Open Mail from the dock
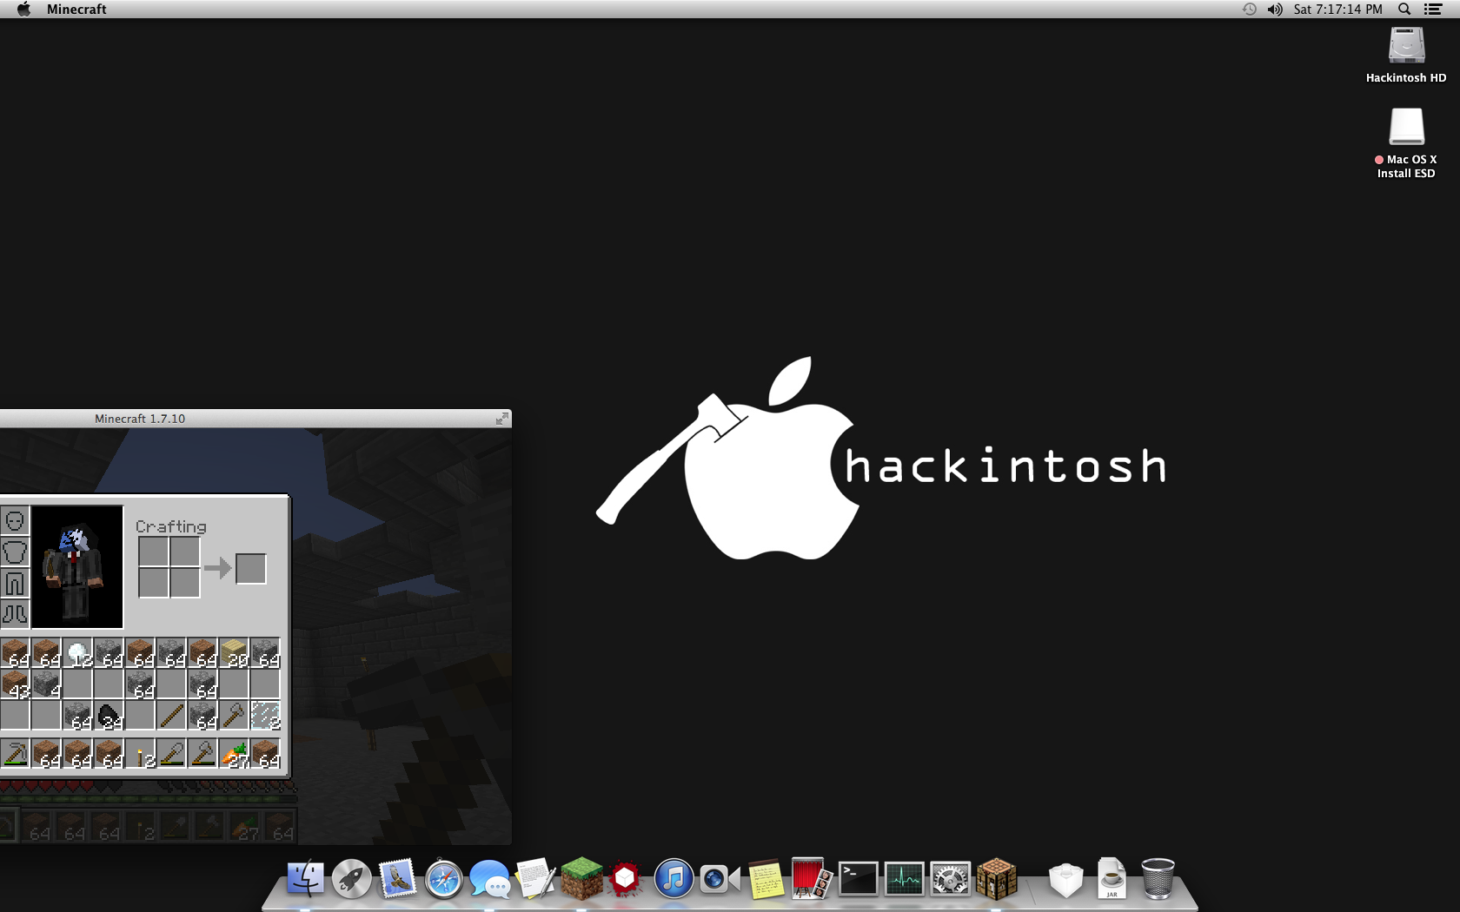 tap(397, 879)
